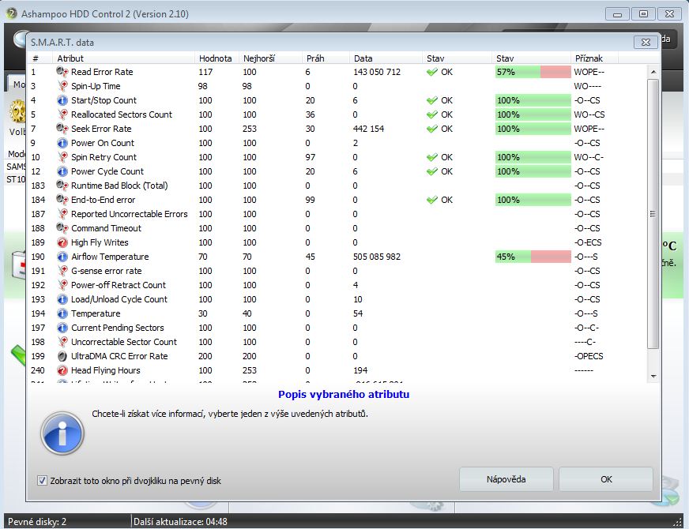This screenshot has width=689, height=529.
Task: Open help with the Nápověda button
Action: (506, 479)
